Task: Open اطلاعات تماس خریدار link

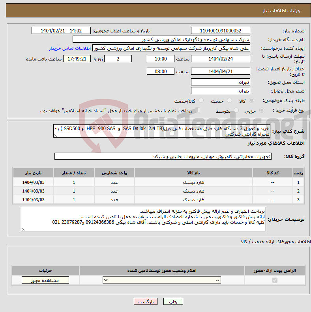Action: coord(70,48)
